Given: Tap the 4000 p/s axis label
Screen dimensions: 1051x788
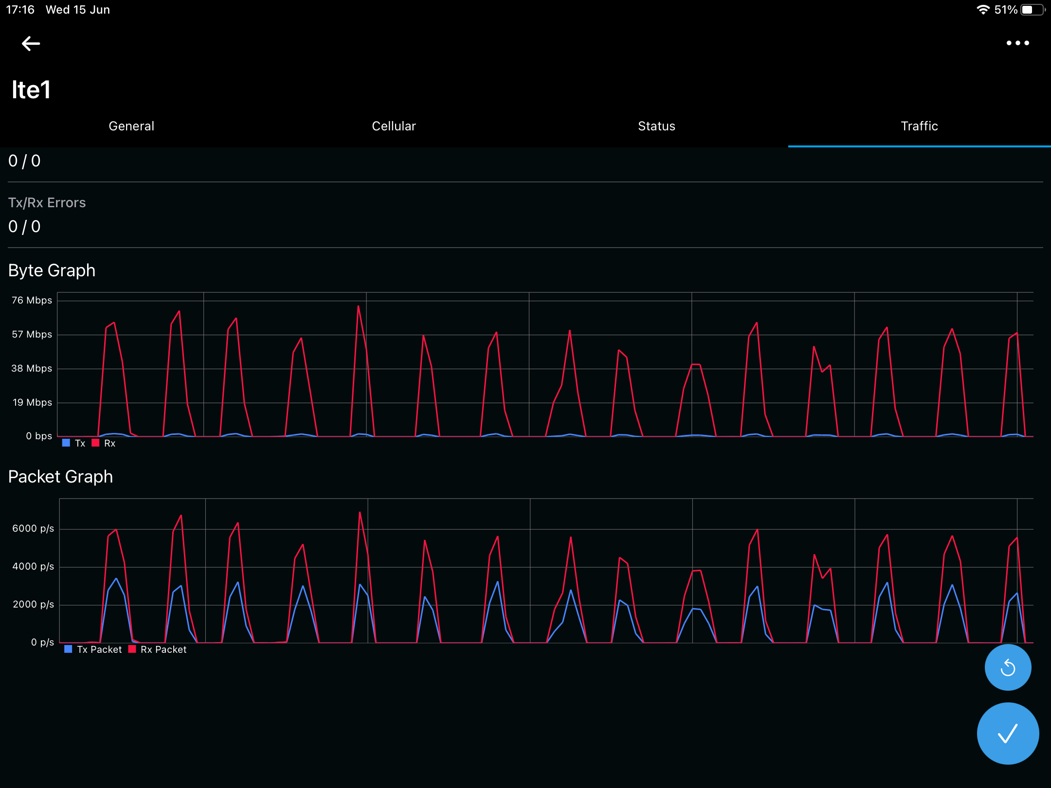Looking at the screenshot, I should click(x=33, y=567).
